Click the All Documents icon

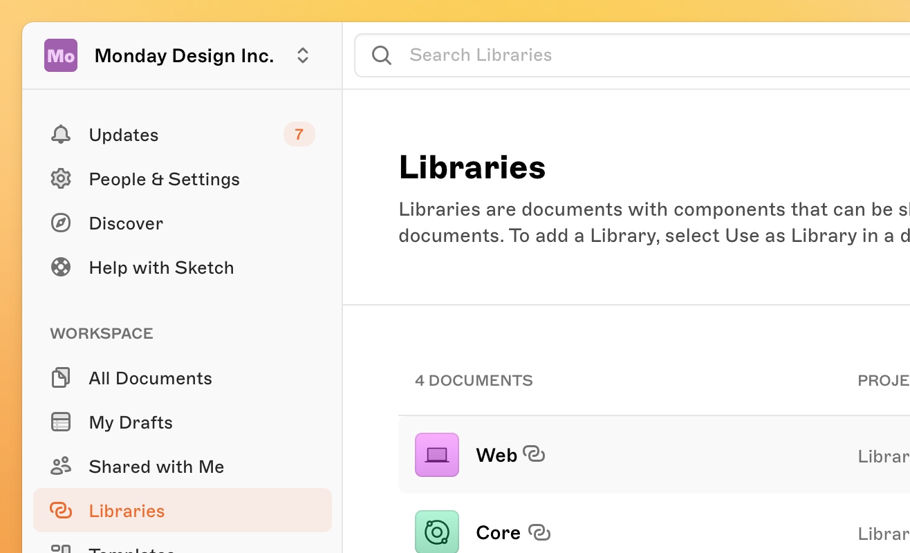pos(61,378)
